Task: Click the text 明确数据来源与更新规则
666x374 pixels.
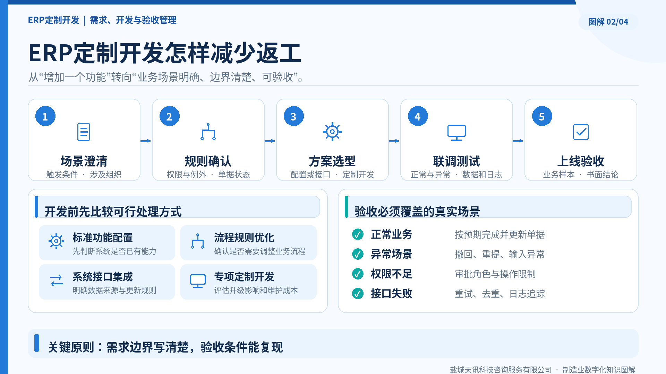Action: point(114,290)
